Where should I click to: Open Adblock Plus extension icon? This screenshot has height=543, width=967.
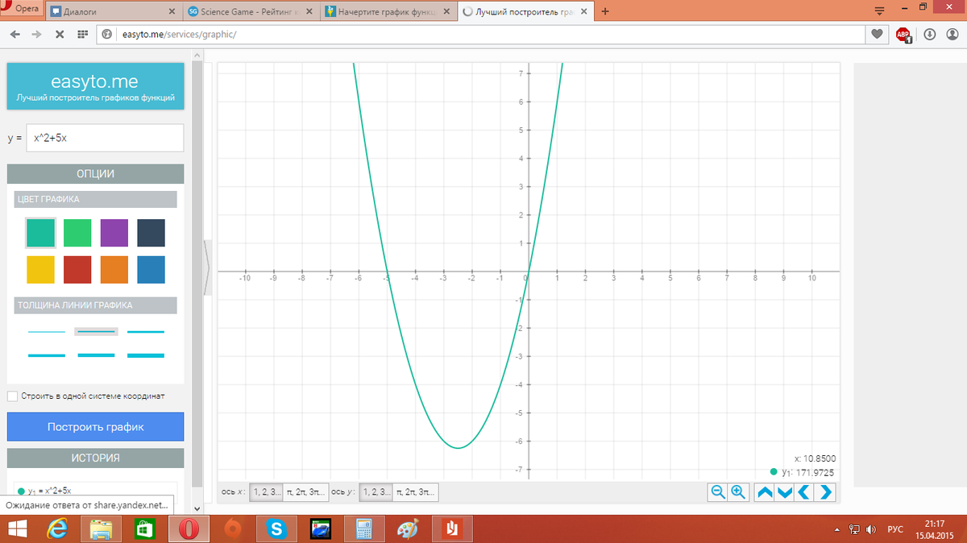(903, 35)
